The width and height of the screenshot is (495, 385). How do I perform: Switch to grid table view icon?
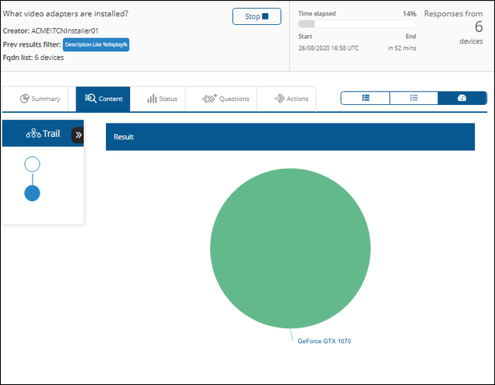[x=365, y=98]
